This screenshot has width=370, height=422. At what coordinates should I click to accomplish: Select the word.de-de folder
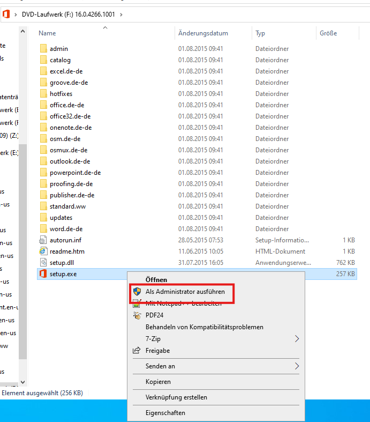pyautogui.click(x=66, y=229)
